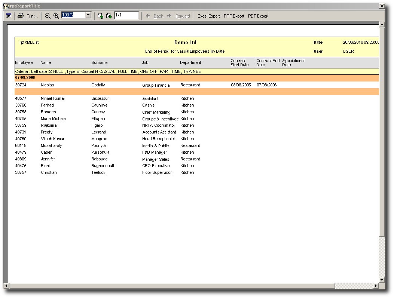Toggle the table of contents panel icon
Viewport: 394px width, 298px height.
coord(9,16)
